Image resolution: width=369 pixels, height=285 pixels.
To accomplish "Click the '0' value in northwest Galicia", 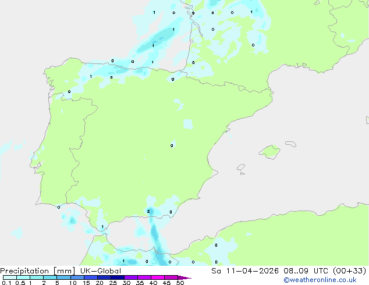I will pyautogui.click(x=69, y=91).
